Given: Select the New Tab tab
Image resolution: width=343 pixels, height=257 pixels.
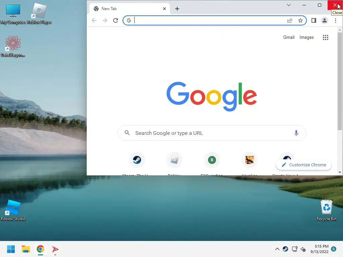Looking at the screenshot, I should click(130, 9).
